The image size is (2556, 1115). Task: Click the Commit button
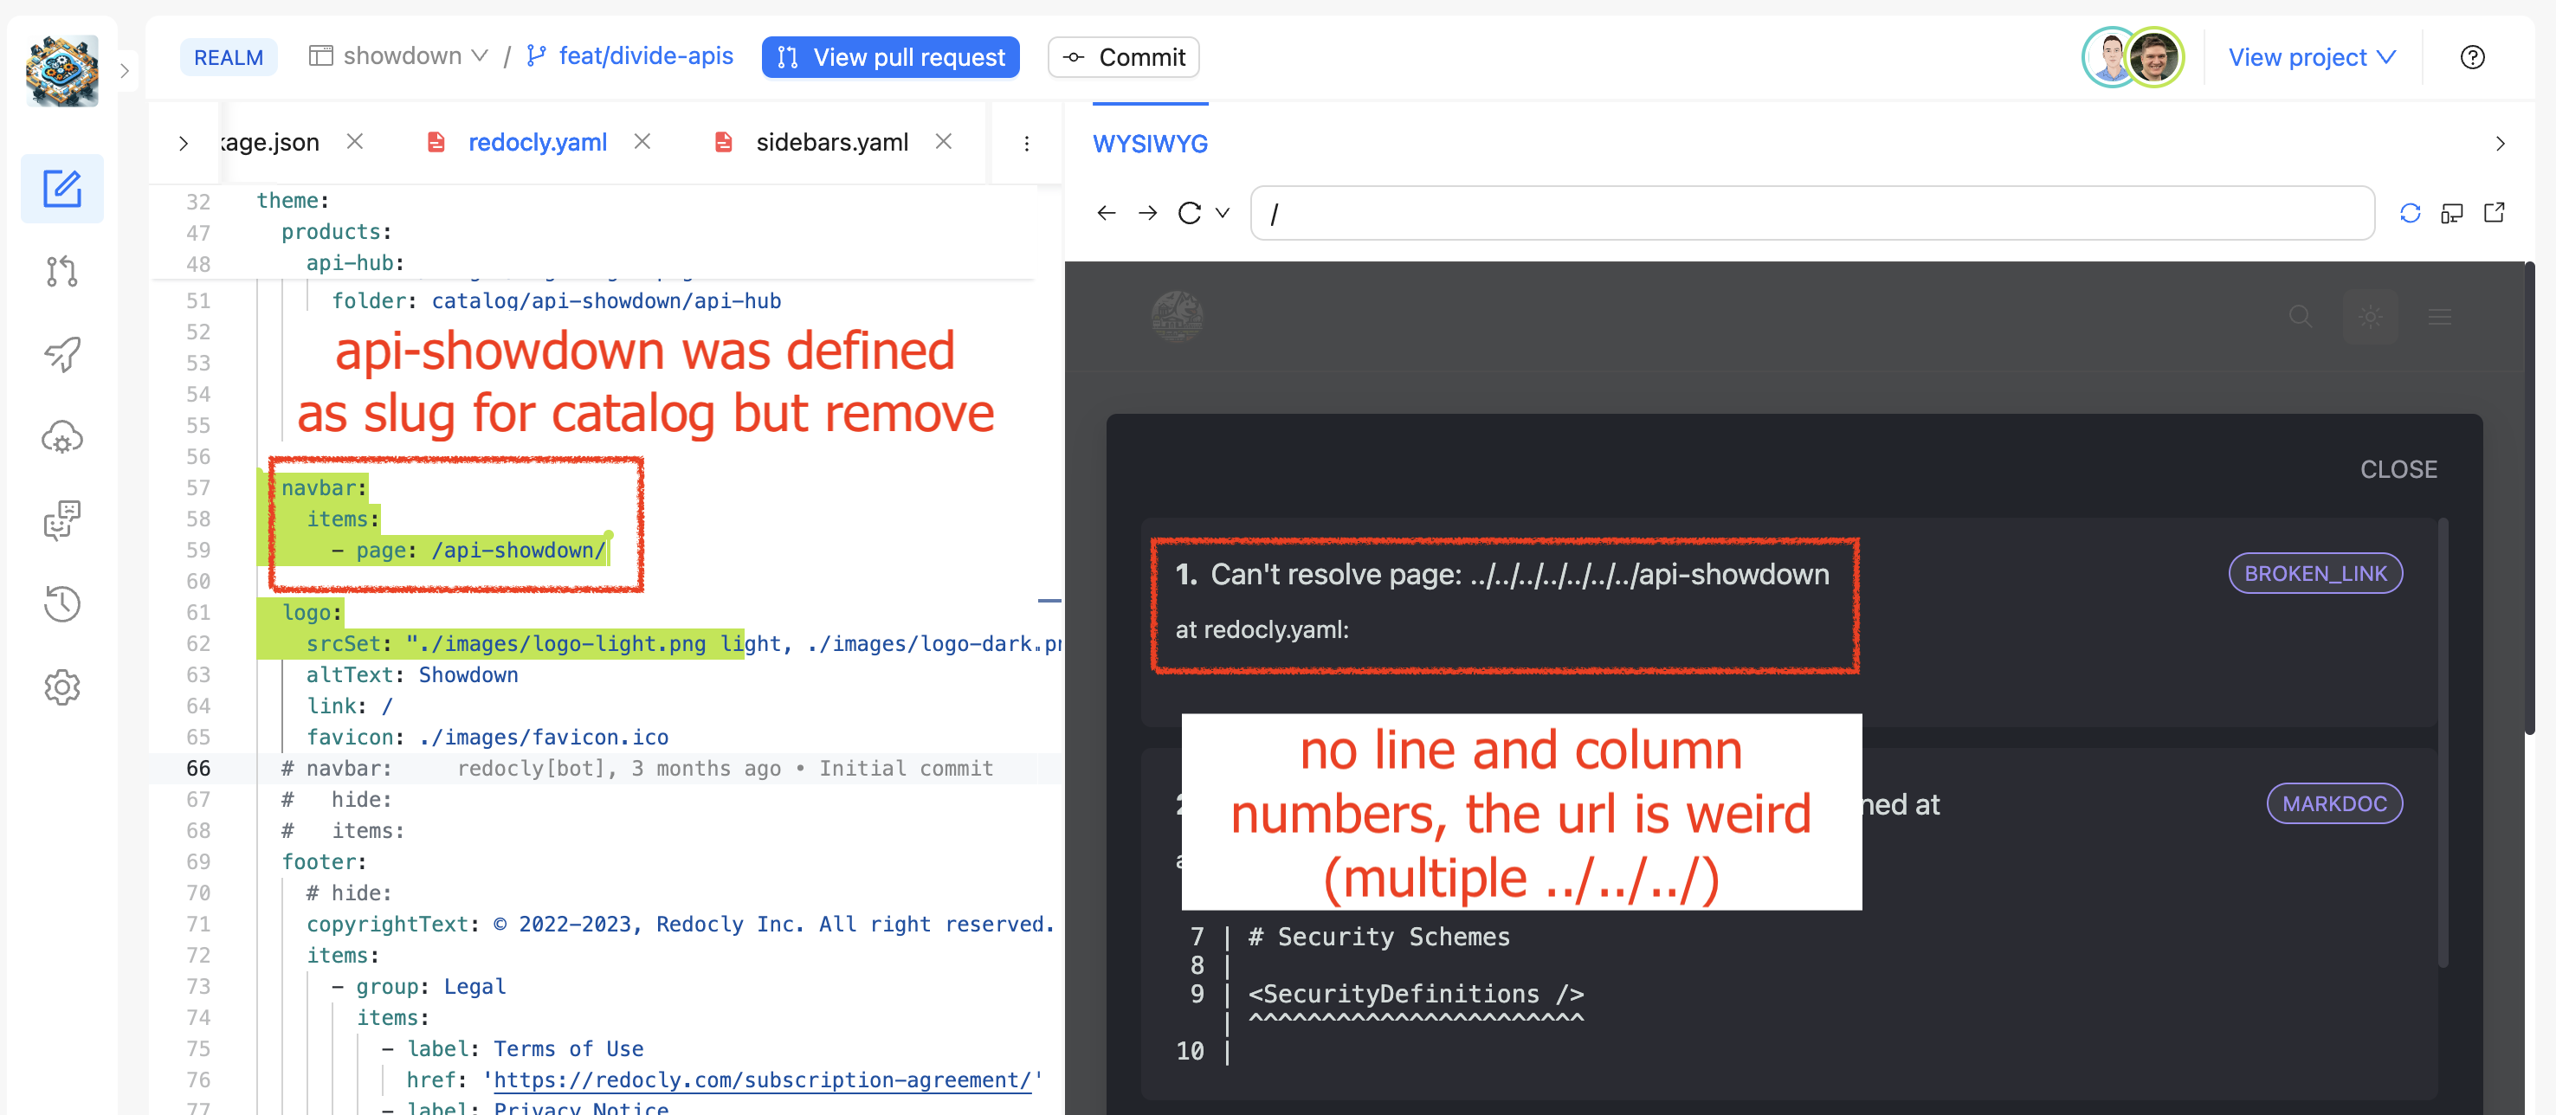pyautogui.click(x=1123, y=57)
